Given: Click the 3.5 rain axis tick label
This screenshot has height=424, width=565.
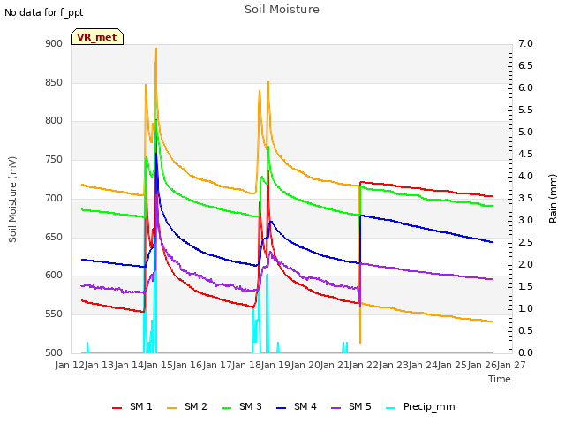Looking at the screenshot, I should click(x=525, y=198).
